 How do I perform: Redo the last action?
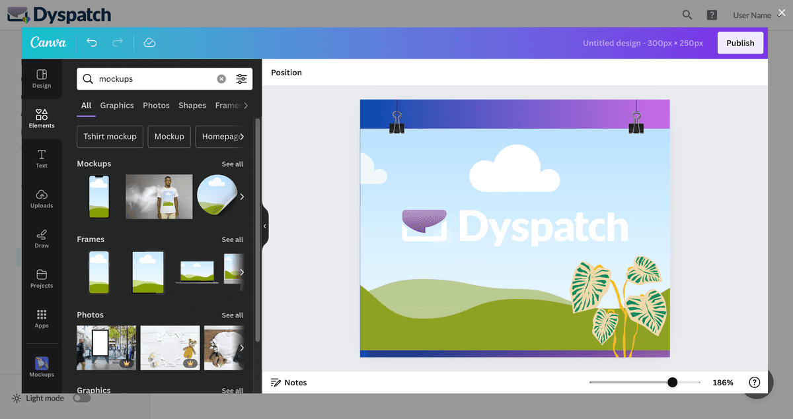tap(118, 43)
